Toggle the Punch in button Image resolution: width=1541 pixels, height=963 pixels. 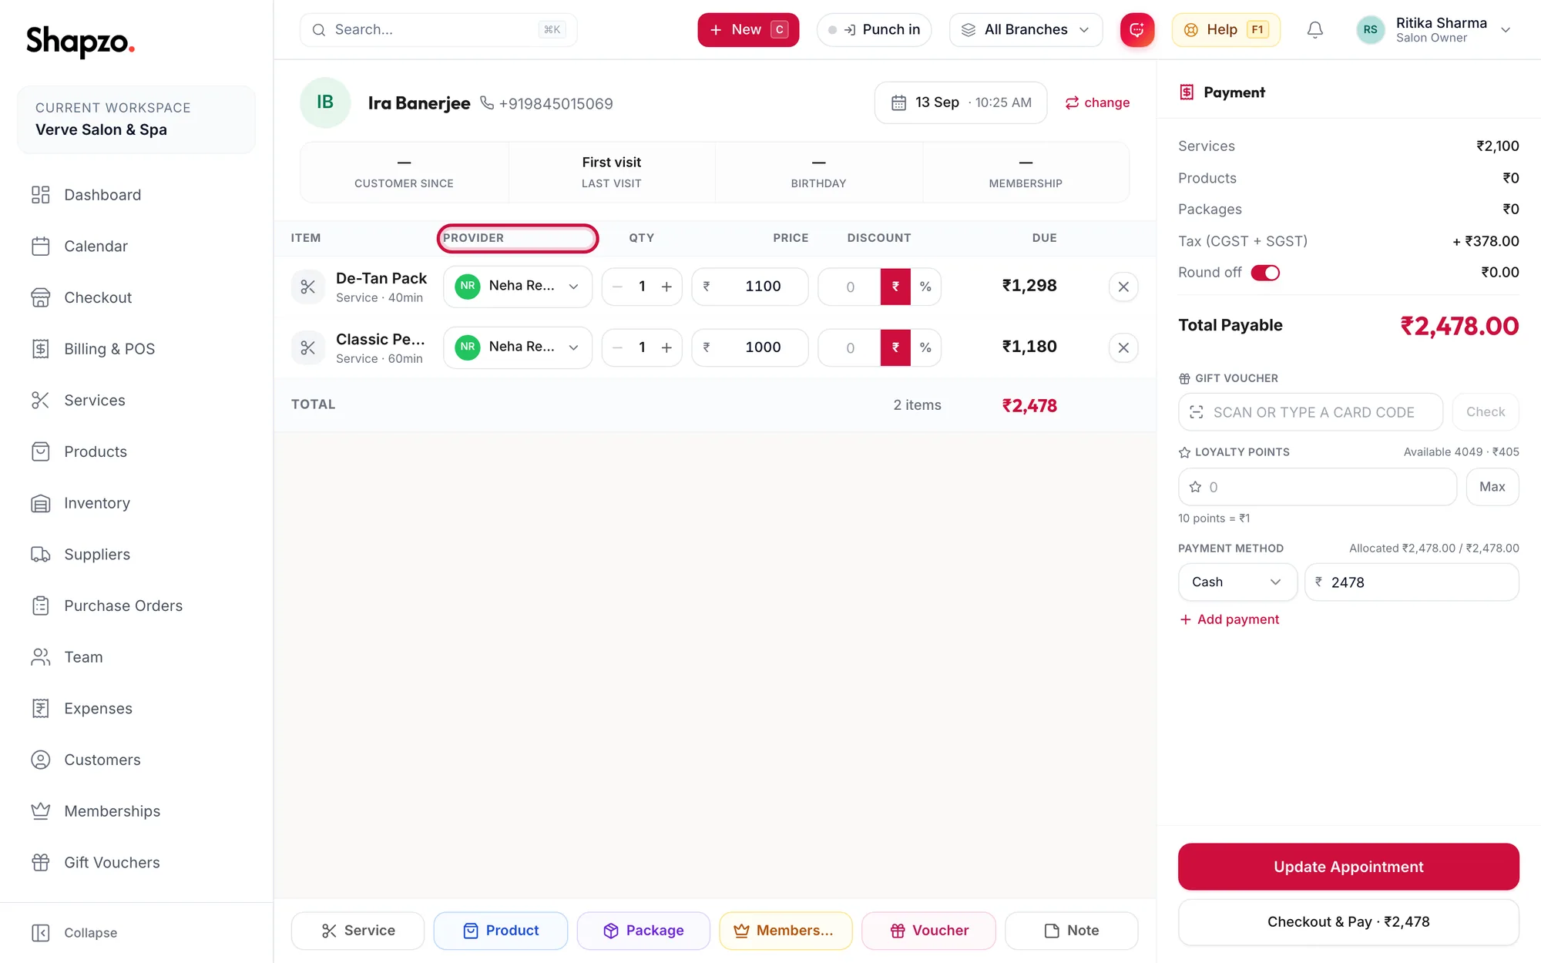click(x=874, y=30)
